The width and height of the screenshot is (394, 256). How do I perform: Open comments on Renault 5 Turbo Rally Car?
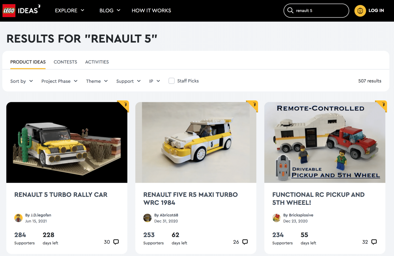pos(116,242)
